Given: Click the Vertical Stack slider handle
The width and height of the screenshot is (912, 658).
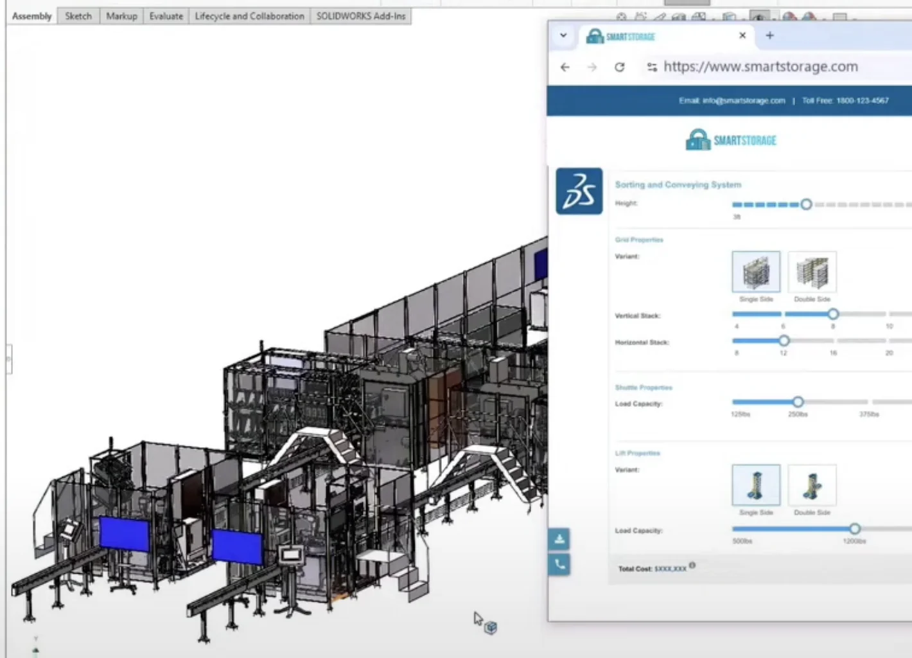Looking at the screenshot, I should click(833, 314).
